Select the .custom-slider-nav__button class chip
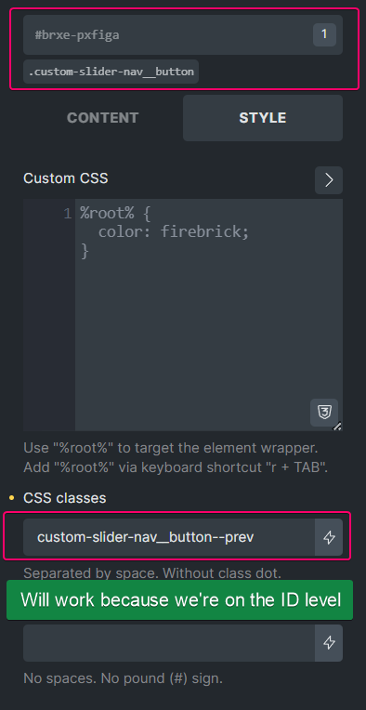Image resolution: width=366 pixels, height=710 pixels. (x=111, y=72)
